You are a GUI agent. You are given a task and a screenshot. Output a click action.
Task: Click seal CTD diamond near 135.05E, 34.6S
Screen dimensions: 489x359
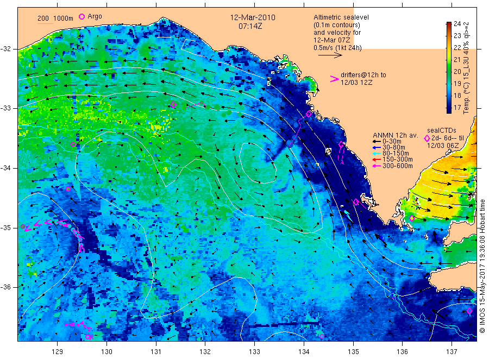pos(356,202)
